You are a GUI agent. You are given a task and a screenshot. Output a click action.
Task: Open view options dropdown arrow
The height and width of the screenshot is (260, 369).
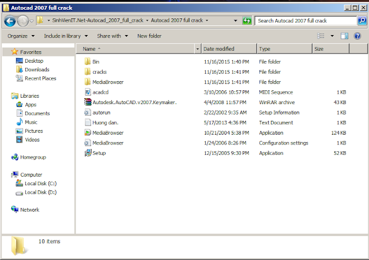point(332,36)
